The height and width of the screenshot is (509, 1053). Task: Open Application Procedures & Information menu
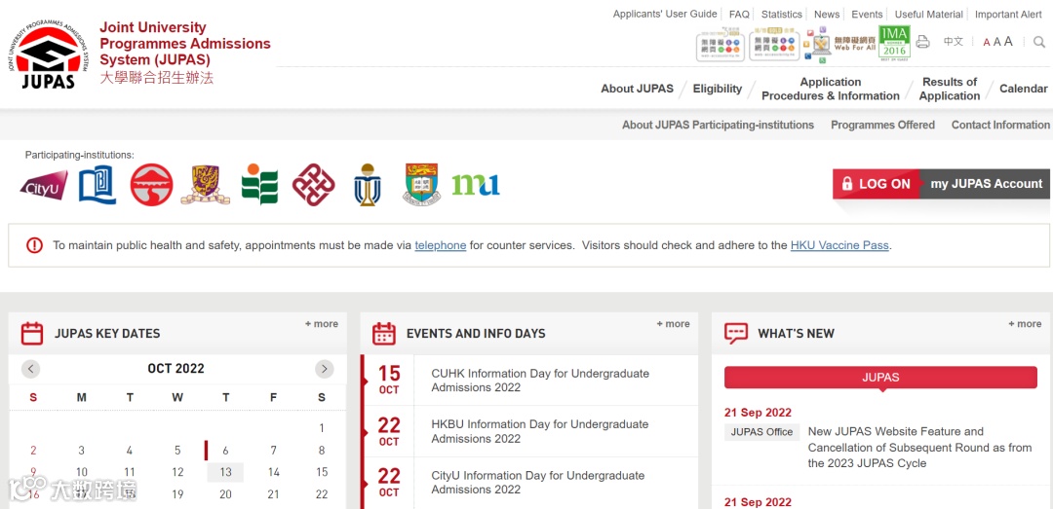pyautogui.click(x=831, y=89)
